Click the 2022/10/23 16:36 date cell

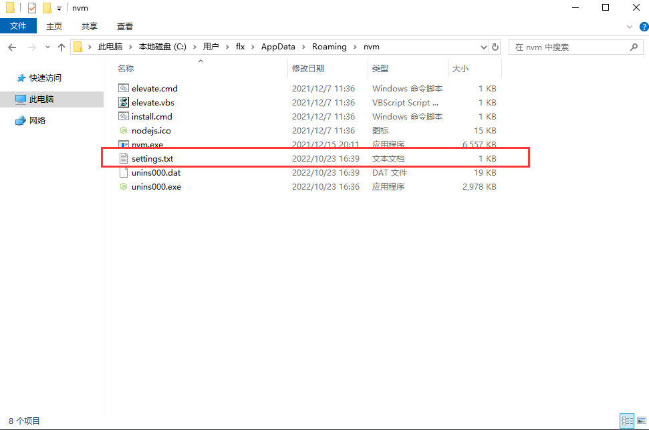coord(326,186)
